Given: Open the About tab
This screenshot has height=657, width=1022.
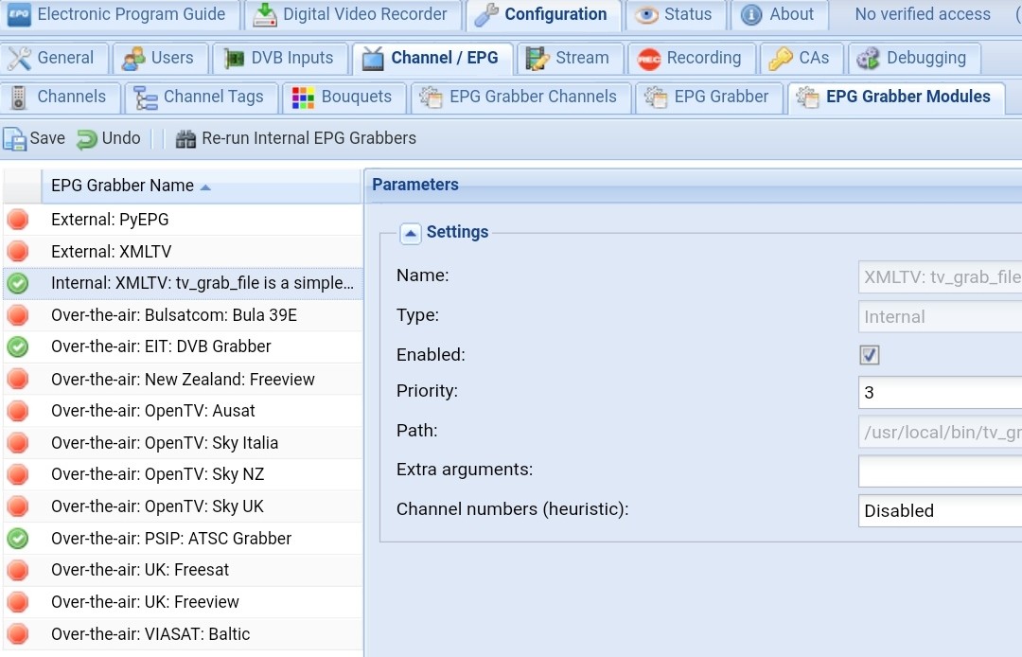Looking at the screenshot, I should [x=779, y=14].
